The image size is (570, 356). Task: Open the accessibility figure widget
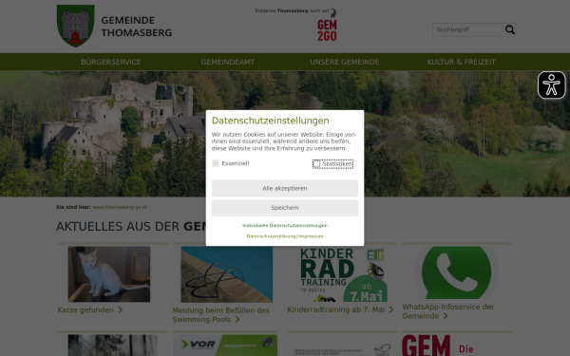click(551, 85)
